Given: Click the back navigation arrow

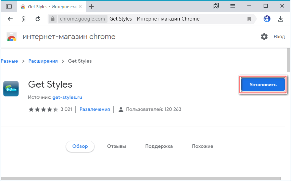Looking at the screenshot, I should (x=10, y=19).
